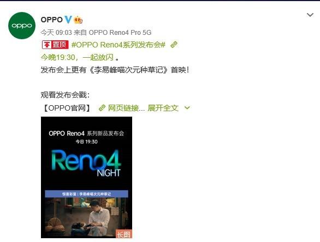Screen dimensions: 320x242
Task: Click the glowing Reno4 logo in poster
Action: click(x=86, y=161)
